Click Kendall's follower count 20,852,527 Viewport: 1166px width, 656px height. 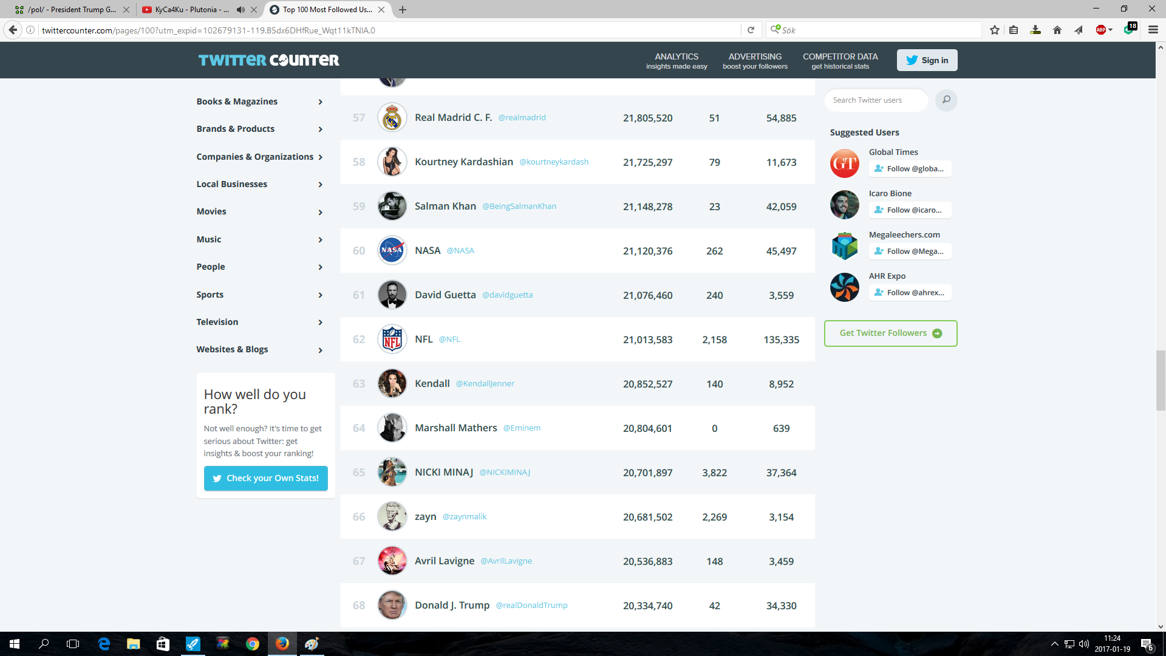pyautogui.click(x=647, y=384)
